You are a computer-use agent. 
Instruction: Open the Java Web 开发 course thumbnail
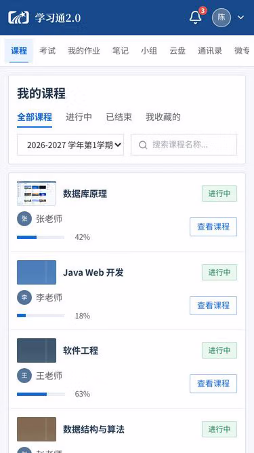click(37, 272)
